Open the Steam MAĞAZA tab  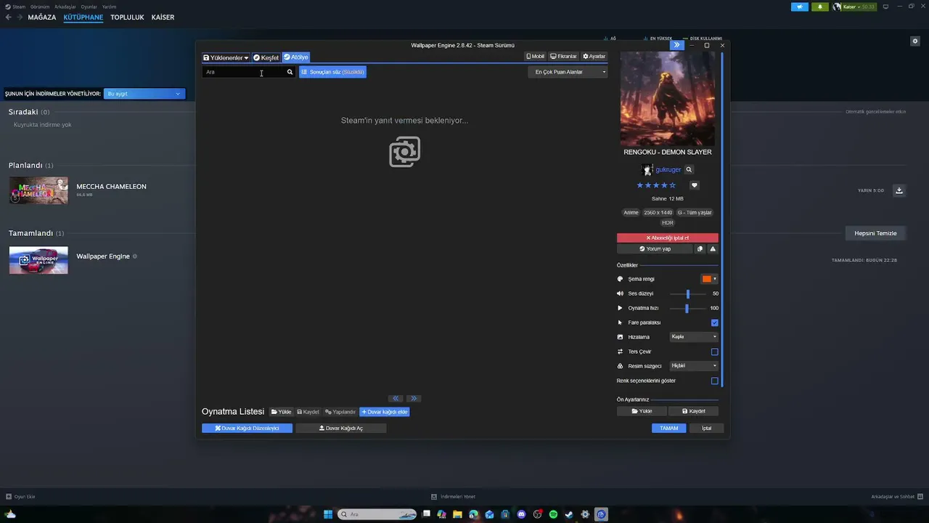point(42,17)
